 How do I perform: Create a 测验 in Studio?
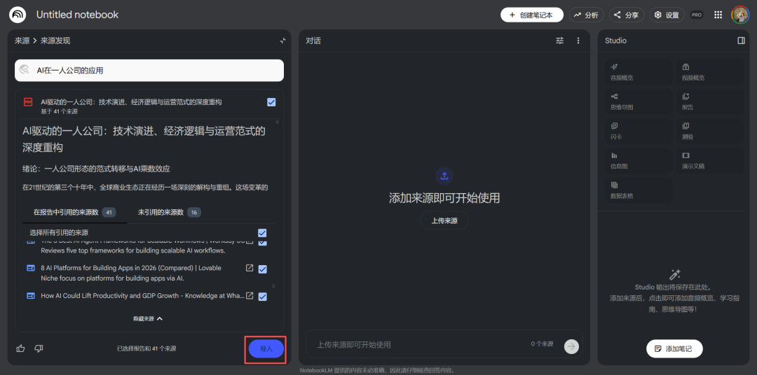click(x=709, y=131)
